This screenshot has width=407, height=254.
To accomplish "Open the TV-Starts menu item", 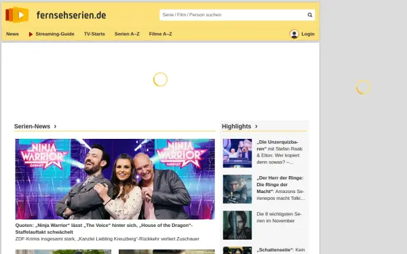I will pyautogui.click(x=94, y=34).
